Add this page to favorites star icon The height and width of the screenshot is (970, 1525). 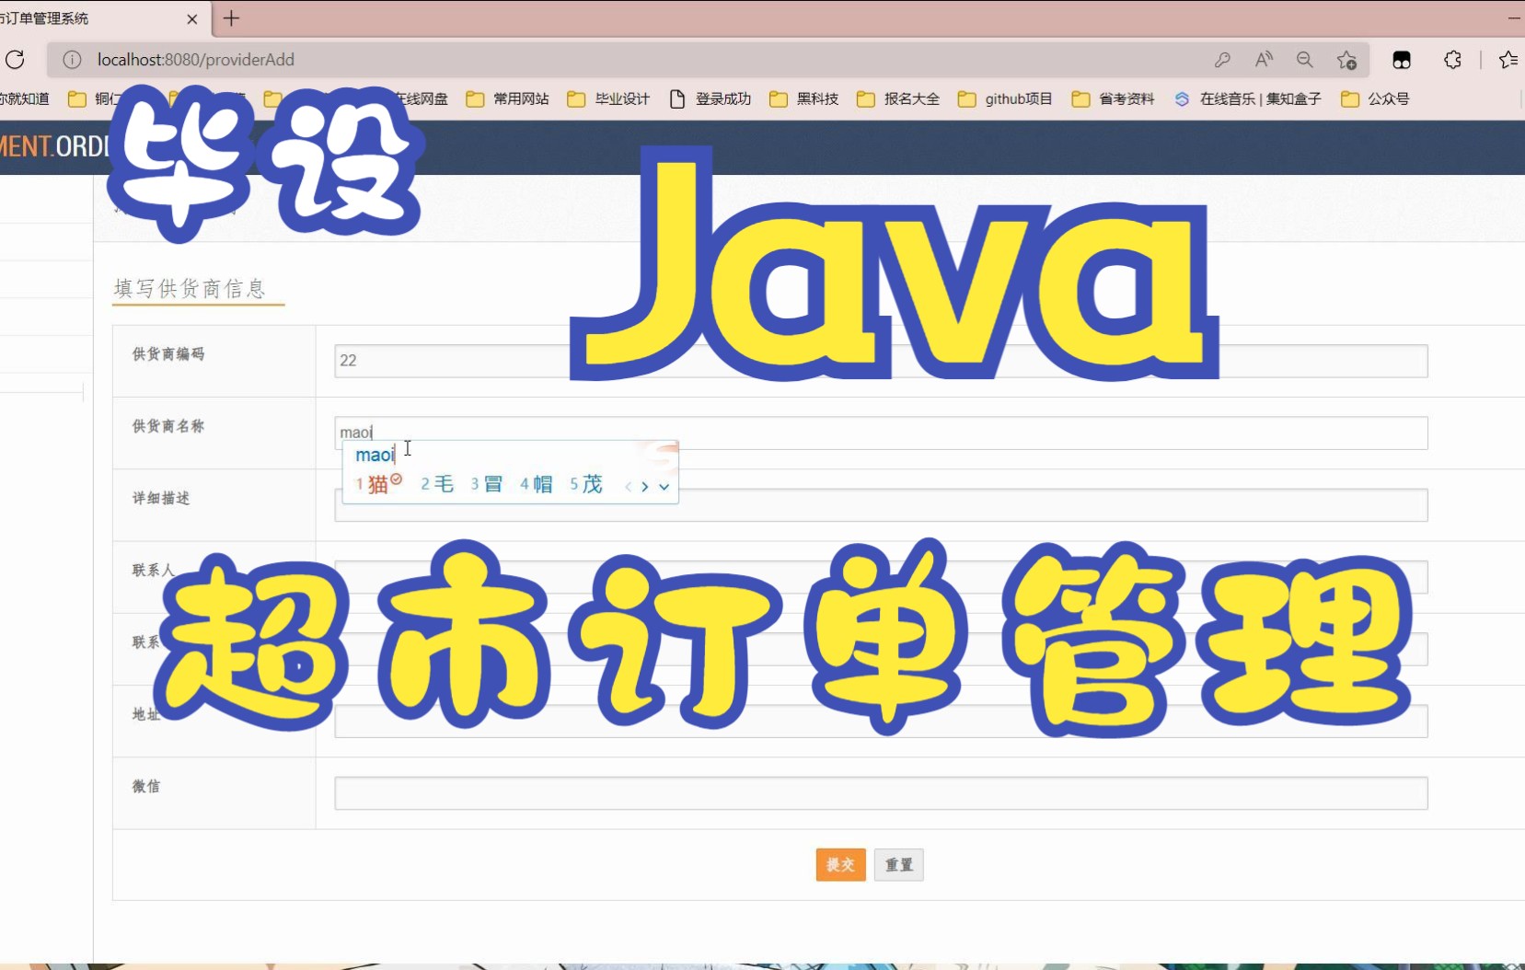point(1346,60)
